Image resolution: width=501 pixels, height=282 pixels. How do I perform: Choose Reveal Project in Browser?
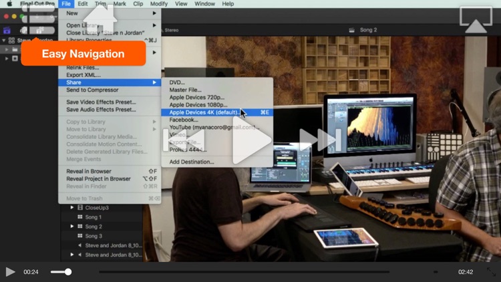[x=98, y=178]
